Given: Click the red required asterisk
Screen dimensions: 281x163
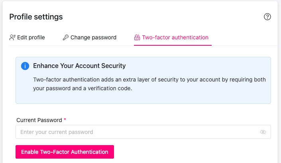Looking at the screenshot, I should tap(65, 120).
